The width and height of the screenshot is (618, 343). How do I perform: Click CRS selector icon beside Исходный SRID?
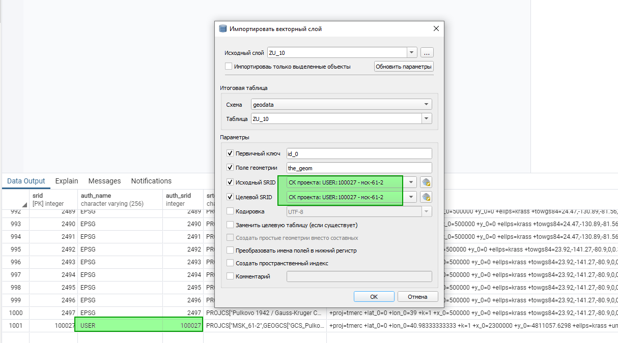tap(426, 182)
